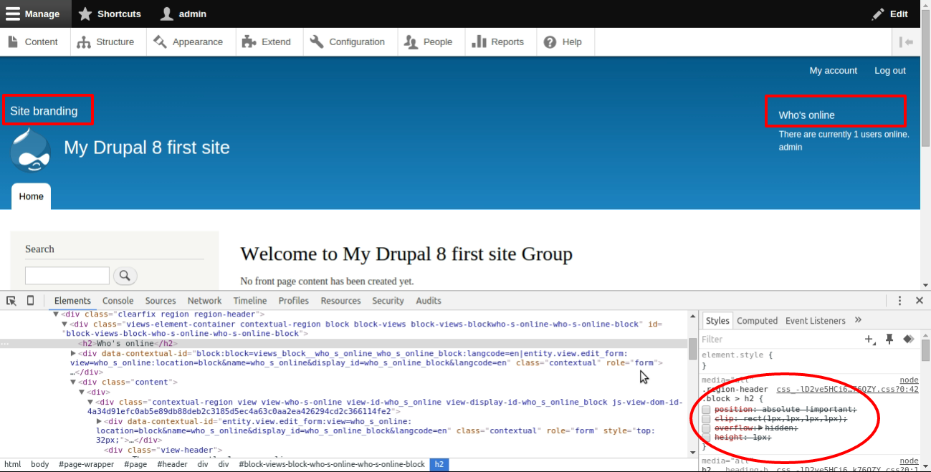Click the plus icon to add new style rule
931x472 pixels.
[869, 339]
